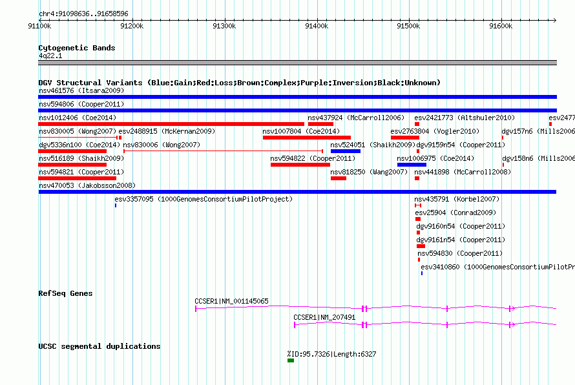Image resolution: width=575 pixels, height=385 pixels.
Task: Select the gray 4q22.1 cytogenetic band bar
Action: [x=297, y=63]
